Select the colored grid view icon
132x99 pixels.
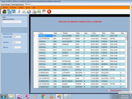(13, 12)
